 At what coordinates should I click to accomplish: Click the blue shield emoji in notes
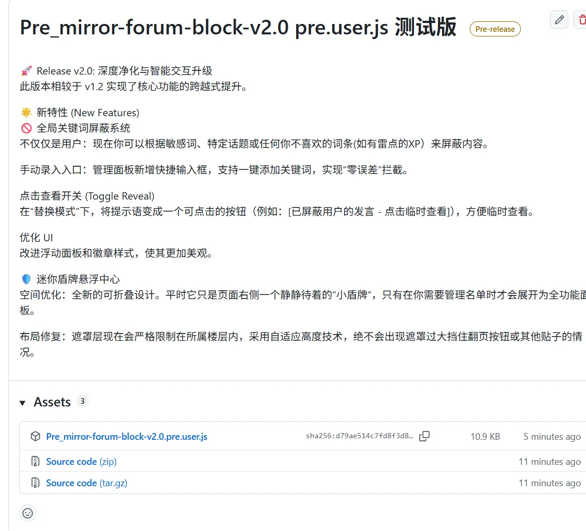point(26,279)
